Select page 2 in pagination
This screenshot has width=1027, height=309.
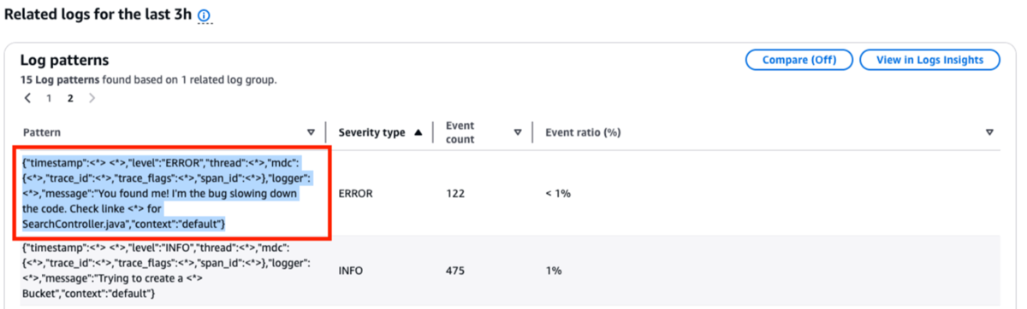click(x=70, y=98)
